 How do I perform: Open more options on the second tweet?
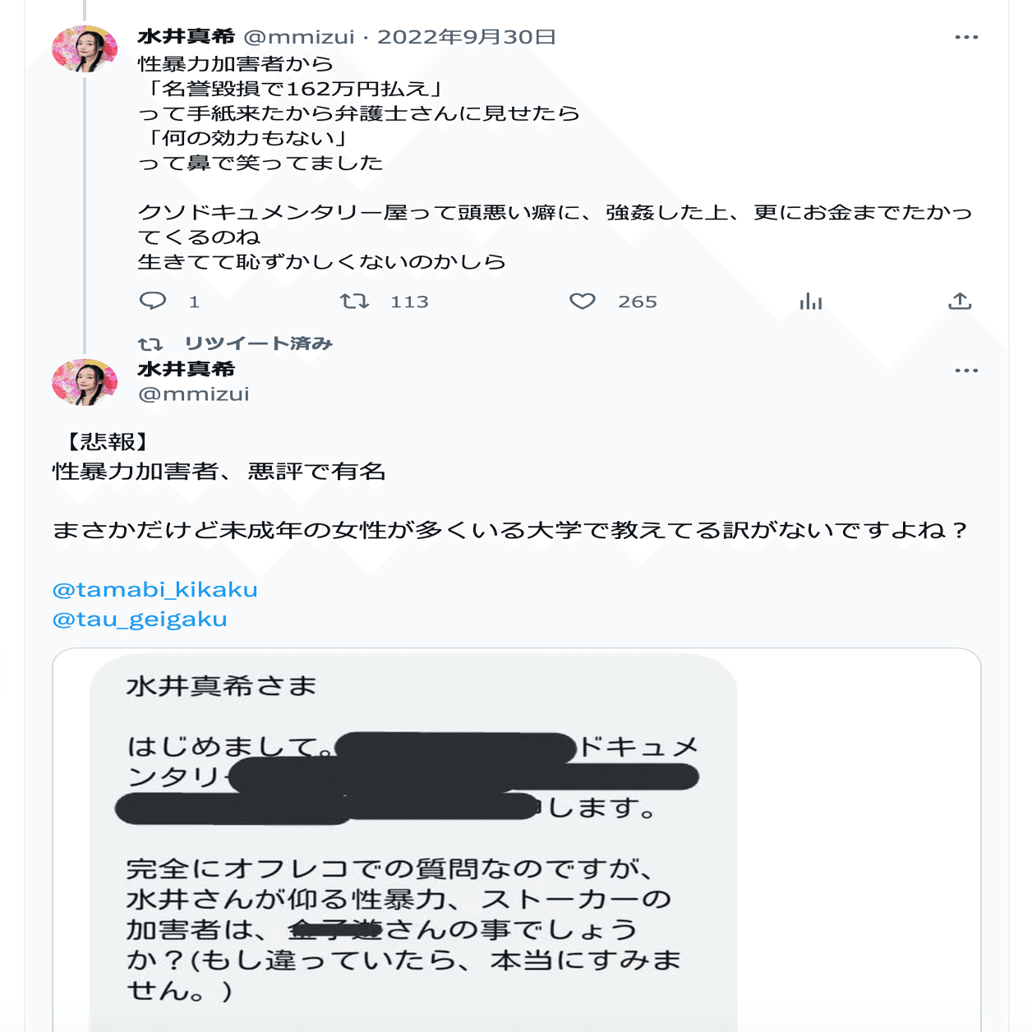pos(966,371)
